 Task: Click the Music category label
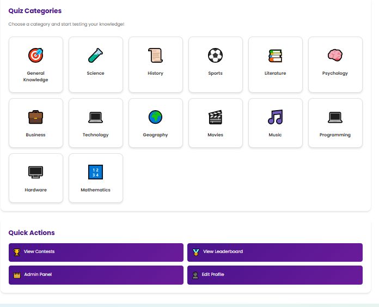coord(275,135)
